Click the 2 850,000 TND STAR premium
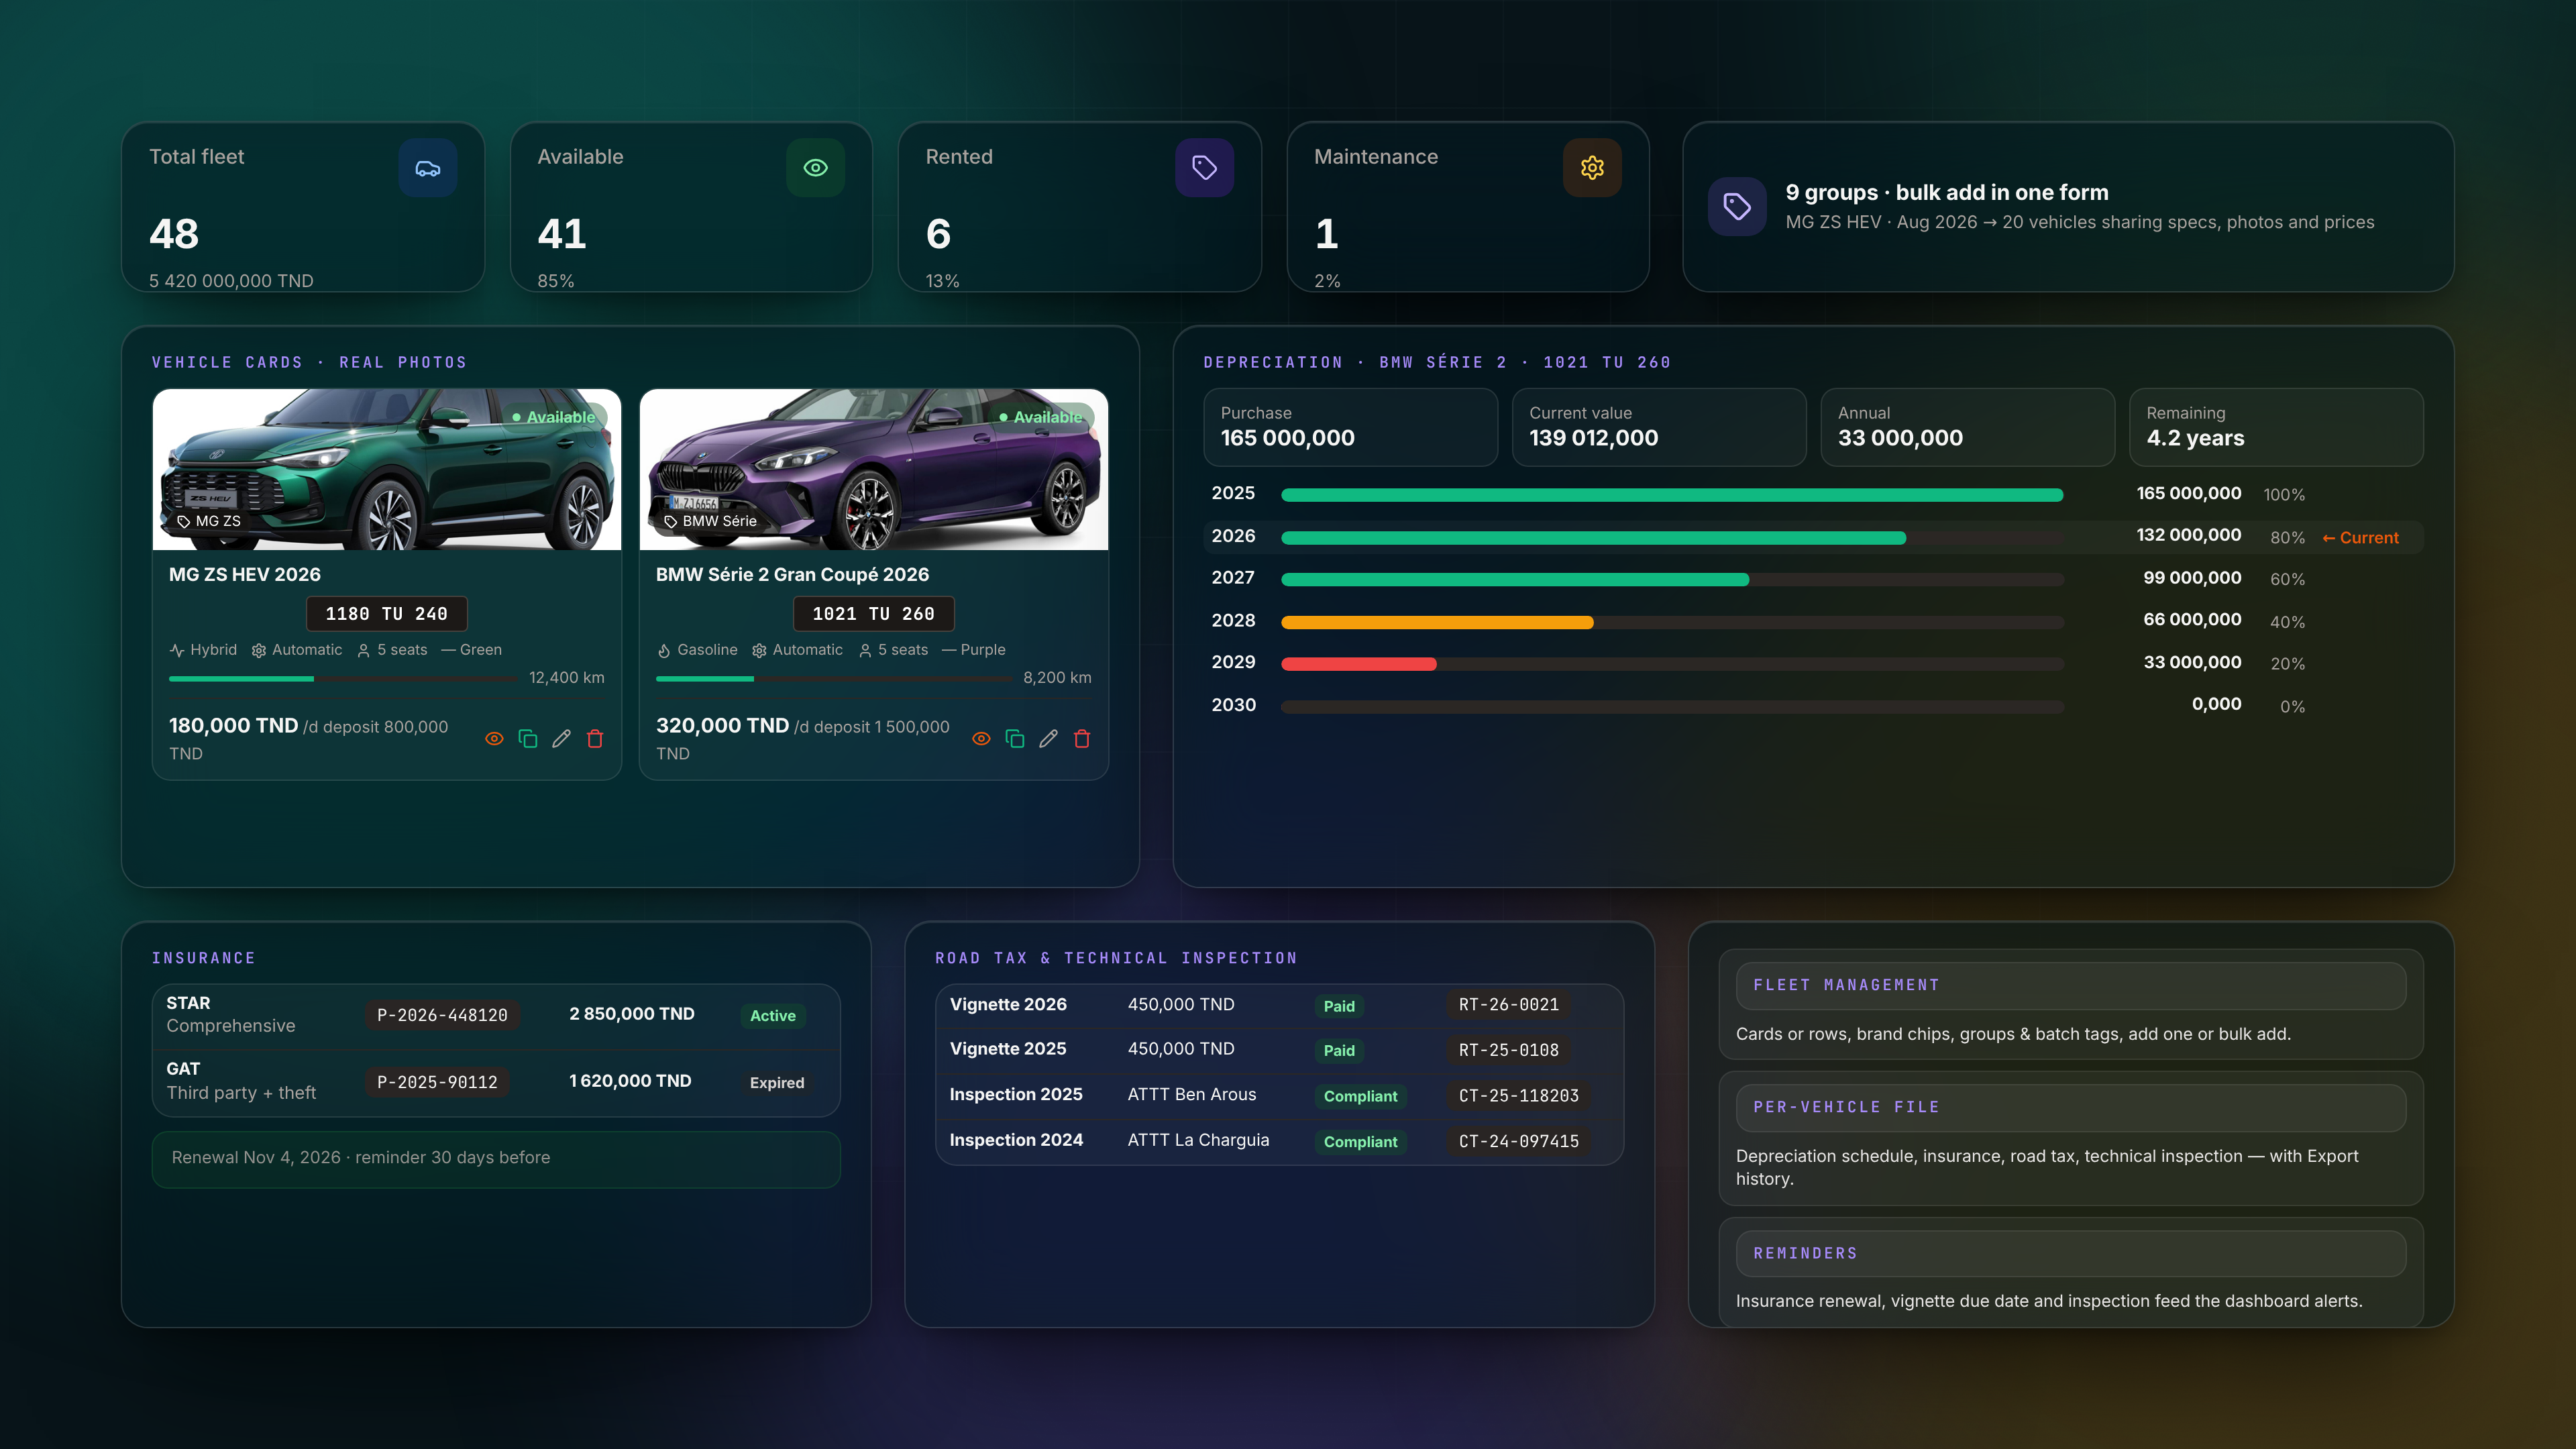Viewport: 2576px width, 1449px height. coord(632,1014)
